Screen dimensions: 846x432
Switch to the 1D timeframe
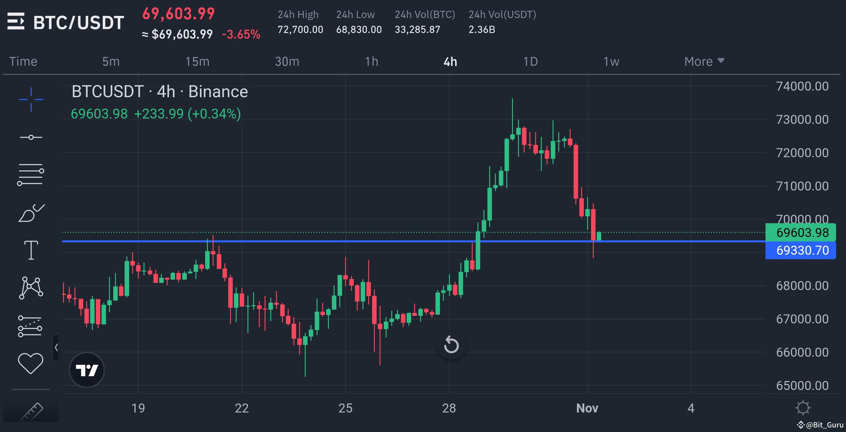(530, 61)
